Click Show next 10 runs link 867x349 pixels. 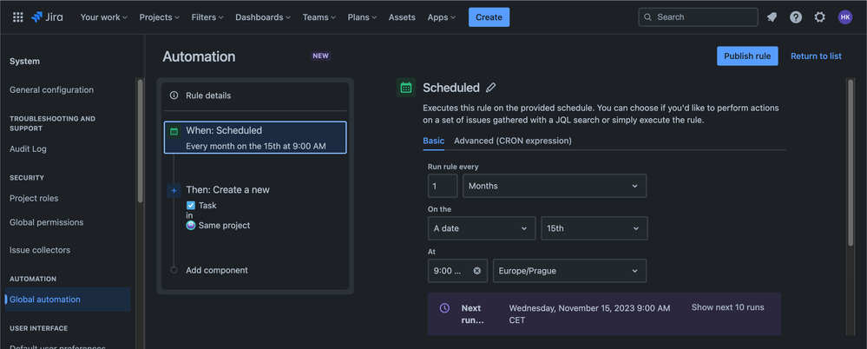coord(727,307)
